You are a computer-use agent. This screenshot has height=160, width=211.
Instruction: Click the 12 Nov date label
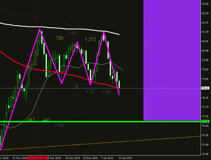[x=20, y=158]
